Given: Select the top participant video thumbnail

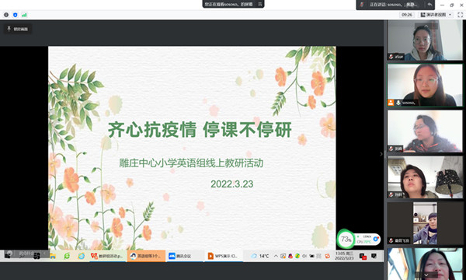Looking at the screenshot, I should 425,40.
